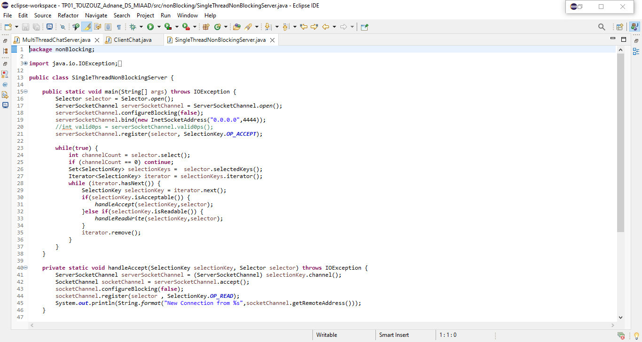
Task: Close the SingleThreadNonBlockingServer.java tab
Action: pos(272,40)
